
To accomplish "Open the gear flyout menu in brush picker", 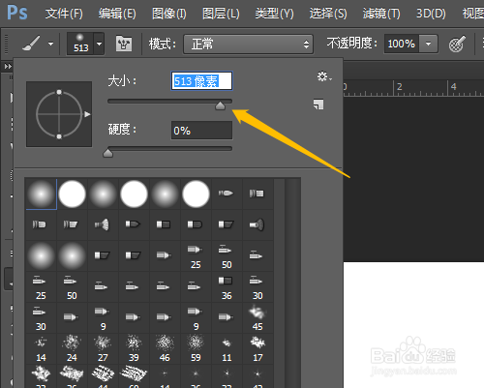I will click(x=323, y=76).
